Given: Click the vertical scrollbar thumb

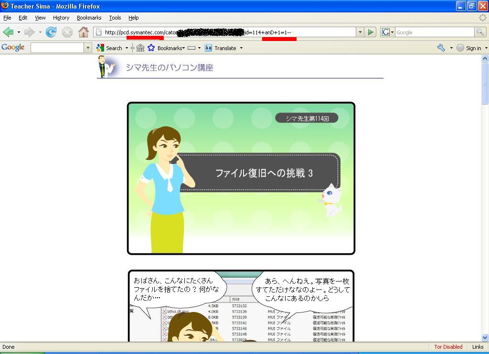Looking at the screenshot, I should pos(485,83).
